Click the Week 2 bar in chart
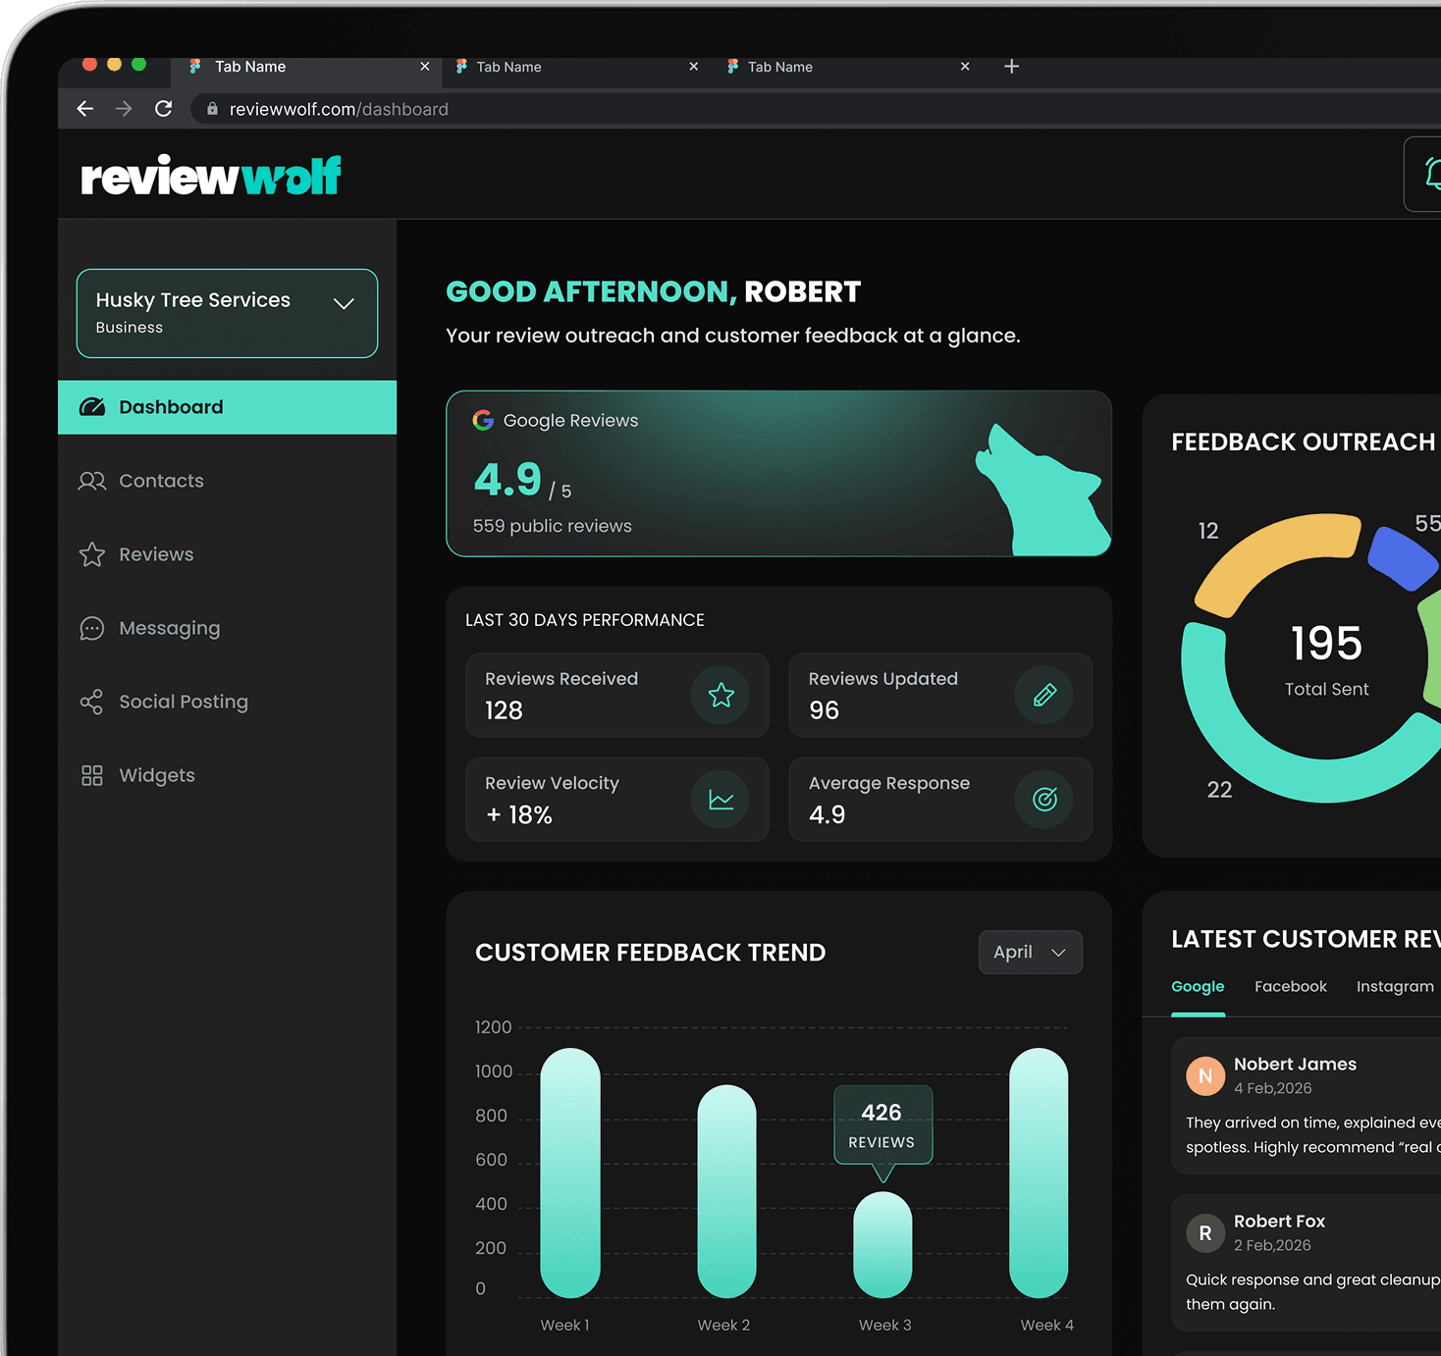This screenshot has width=1441, height=1356. (726, 1192)
